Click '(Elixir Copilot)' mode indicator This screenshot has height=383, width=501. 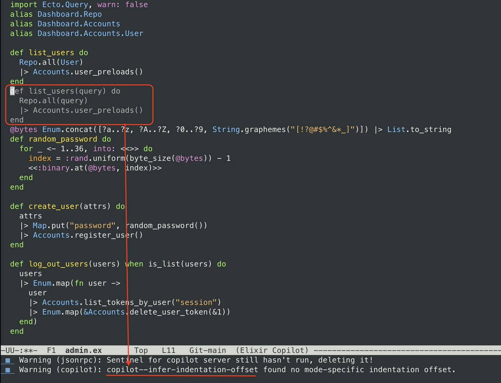[x=272, y=351]
